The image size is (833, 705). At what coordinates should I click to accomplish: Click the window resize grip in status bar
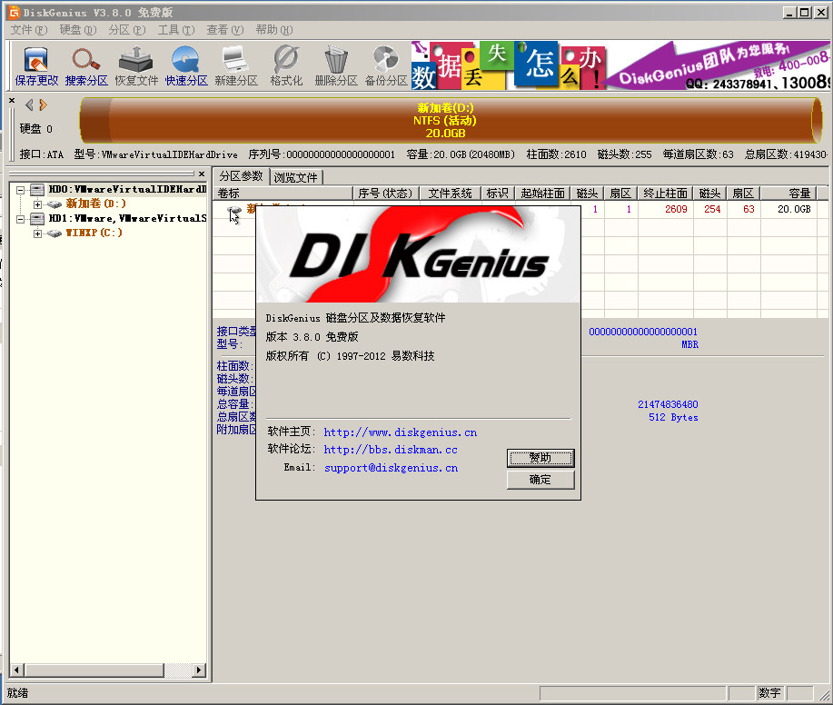pyautogui.click(x=825, y=695)
